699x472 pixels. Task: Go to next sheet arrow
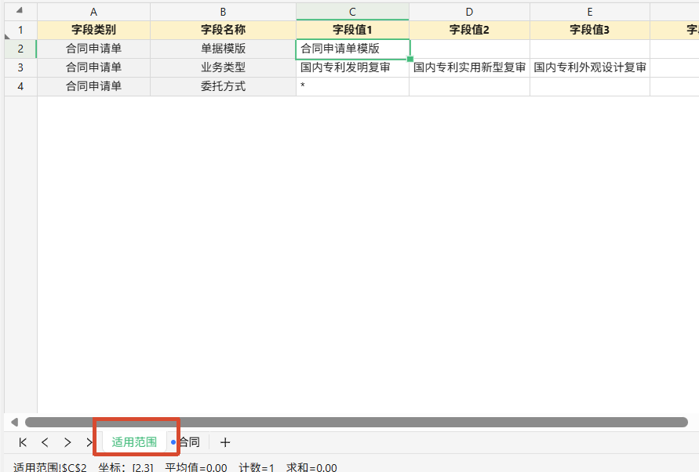[x=67, y=442]
